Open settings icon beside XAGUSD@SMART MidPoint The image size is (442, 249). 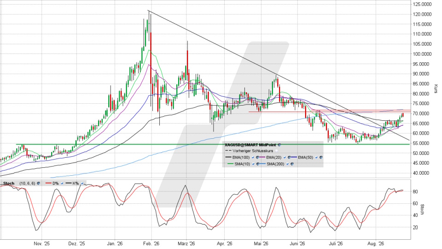point(279,145)
